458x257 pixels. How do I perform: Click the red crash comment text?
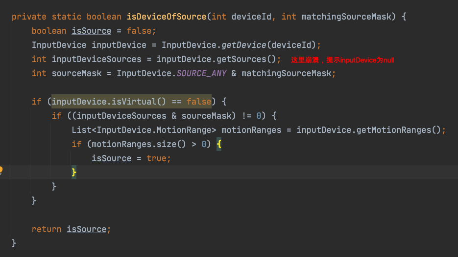[x=342, y=60]
